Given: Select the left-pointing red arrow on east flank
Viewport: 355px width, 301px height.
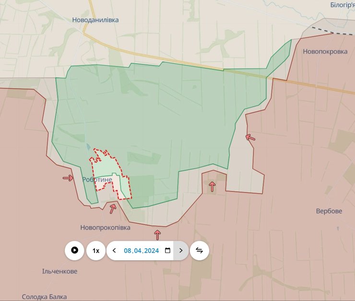Looking at the screenshot, I should [250, 138].
